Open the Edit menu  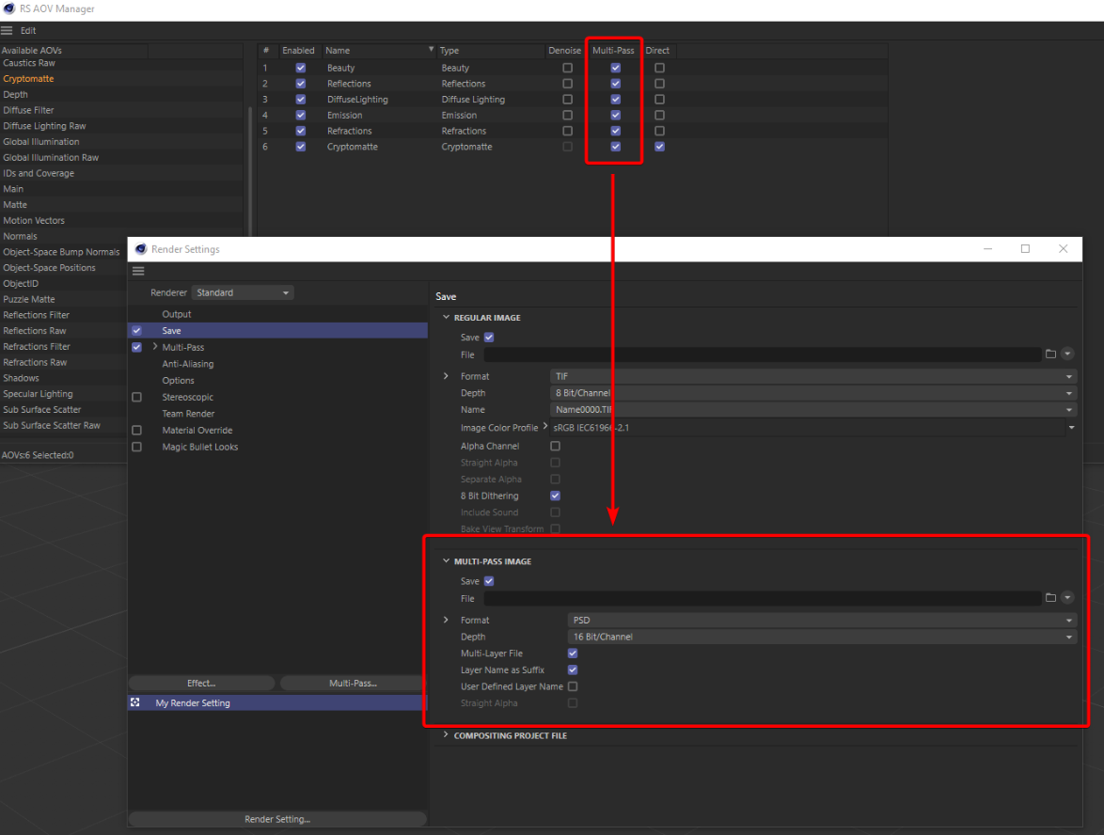click(27, 29)
